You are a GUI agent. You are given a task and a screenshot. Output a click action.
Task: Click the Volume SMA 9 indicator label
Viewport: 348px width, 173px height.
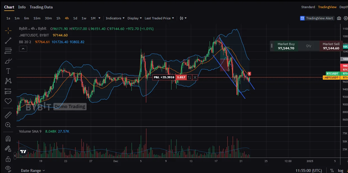[x=30, y=131]
